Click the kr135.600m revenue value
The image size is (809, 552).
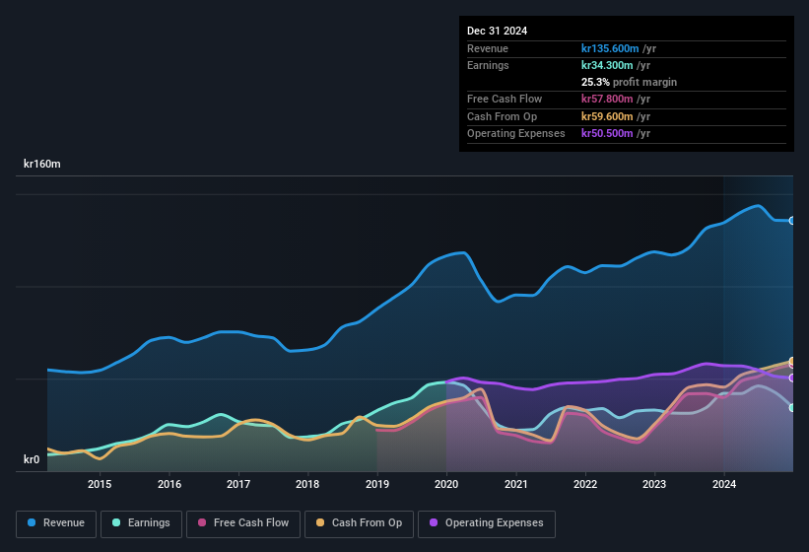click(610, 48)
